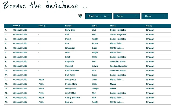Click the info icon beside Brand header
172x106 pixels.
click(x=20, y=26)
